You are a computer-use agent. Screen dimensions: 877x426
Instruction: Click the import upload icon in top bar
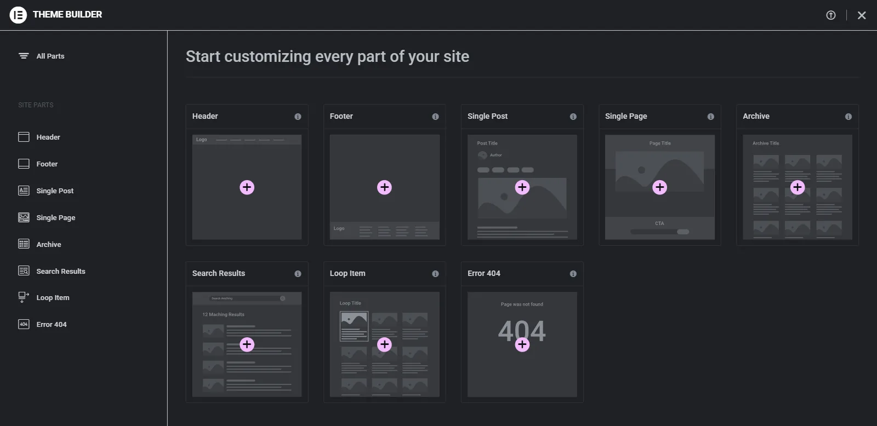[x=831, y=15]
